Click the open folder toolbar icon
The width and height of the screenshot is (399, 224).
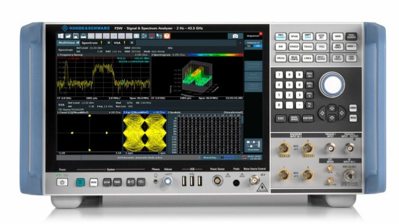click(x=68, y=36)
